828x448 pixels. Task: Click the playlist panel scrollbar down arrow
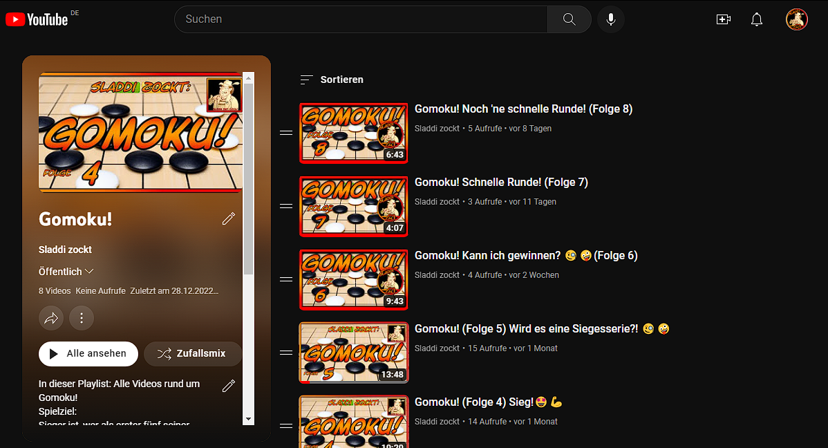[x=249, y=419]
